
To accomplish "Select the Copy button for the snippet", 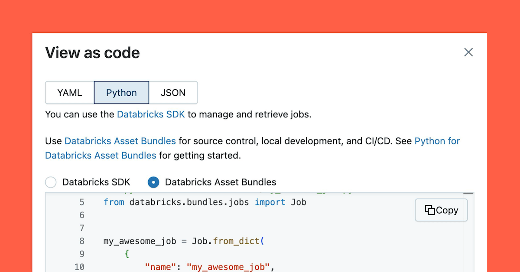I will (x=441, y=210).
